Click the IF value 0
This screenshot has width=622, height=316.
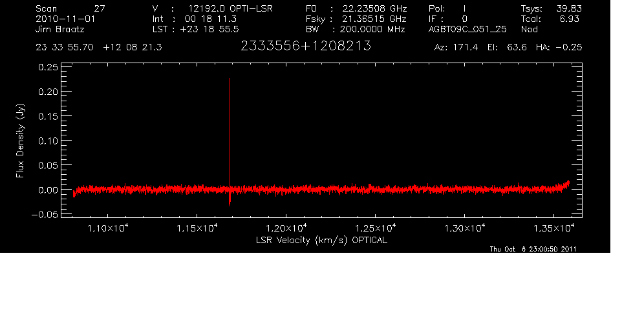click(x=464, y=19)
